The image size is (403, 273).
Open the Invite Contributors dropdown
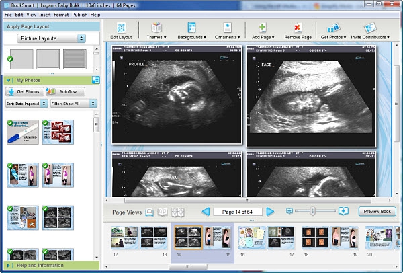pyautogui.click(x=370, y=31)
